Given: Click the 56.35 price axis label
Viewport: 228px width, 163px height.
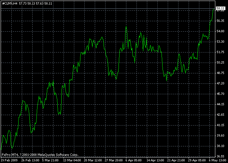Looking at the screenshot, I should 221,21.
